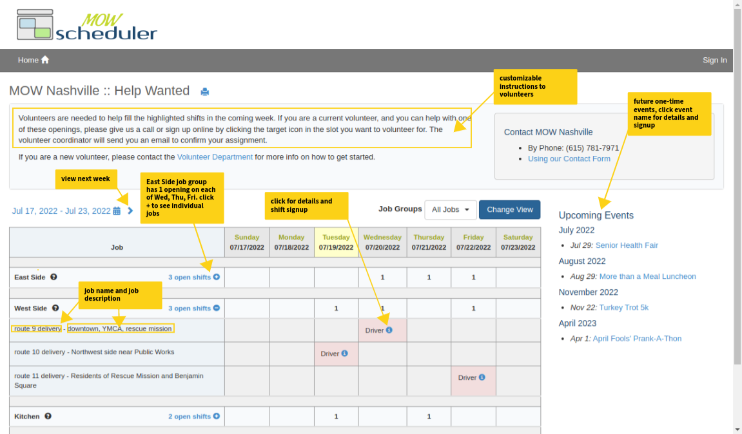
Task: Open info icon for Friday Driver shift
Action: [482, 377]
